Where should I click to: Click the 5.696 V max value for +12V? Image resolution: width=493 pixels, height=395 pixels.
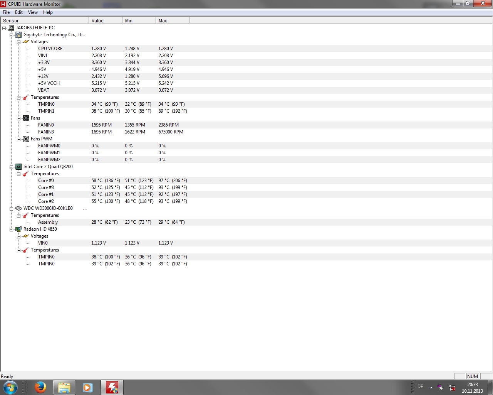coord(166,76)
